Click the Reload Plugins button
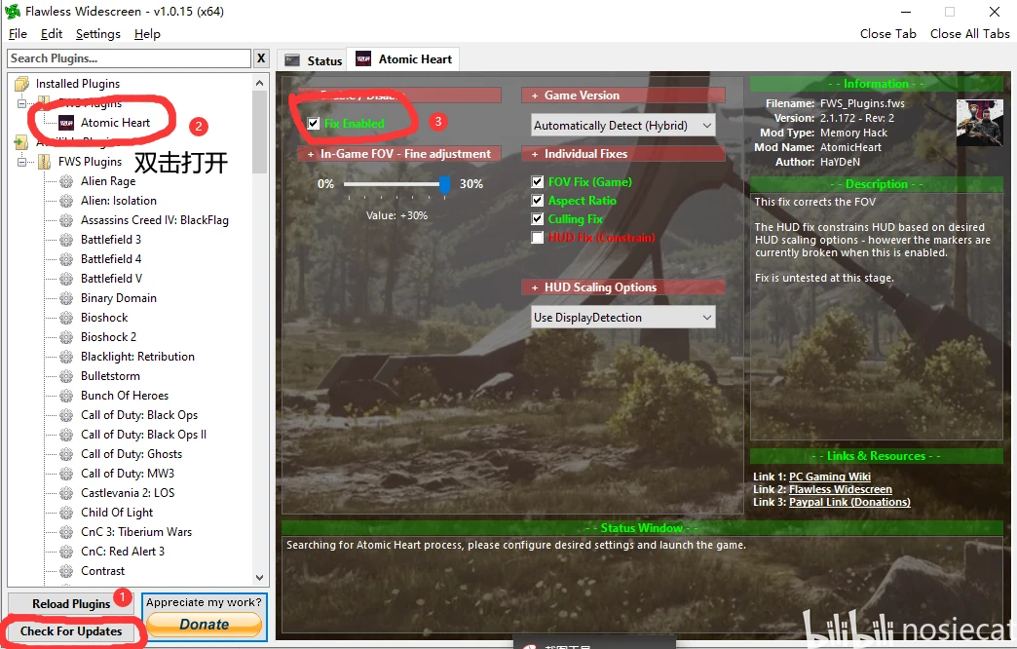 pyautogui.click(x=71, y=604)
